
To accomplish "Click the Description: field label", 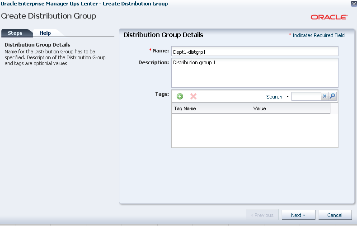I will click(x=154, y=62).
